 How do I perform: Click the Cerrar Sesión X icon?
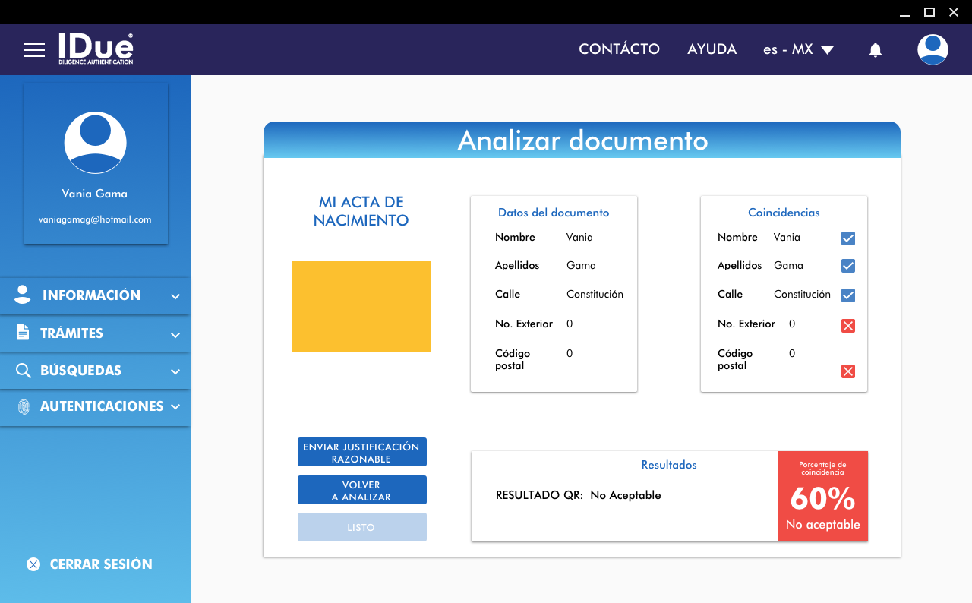tap(33, 564)
